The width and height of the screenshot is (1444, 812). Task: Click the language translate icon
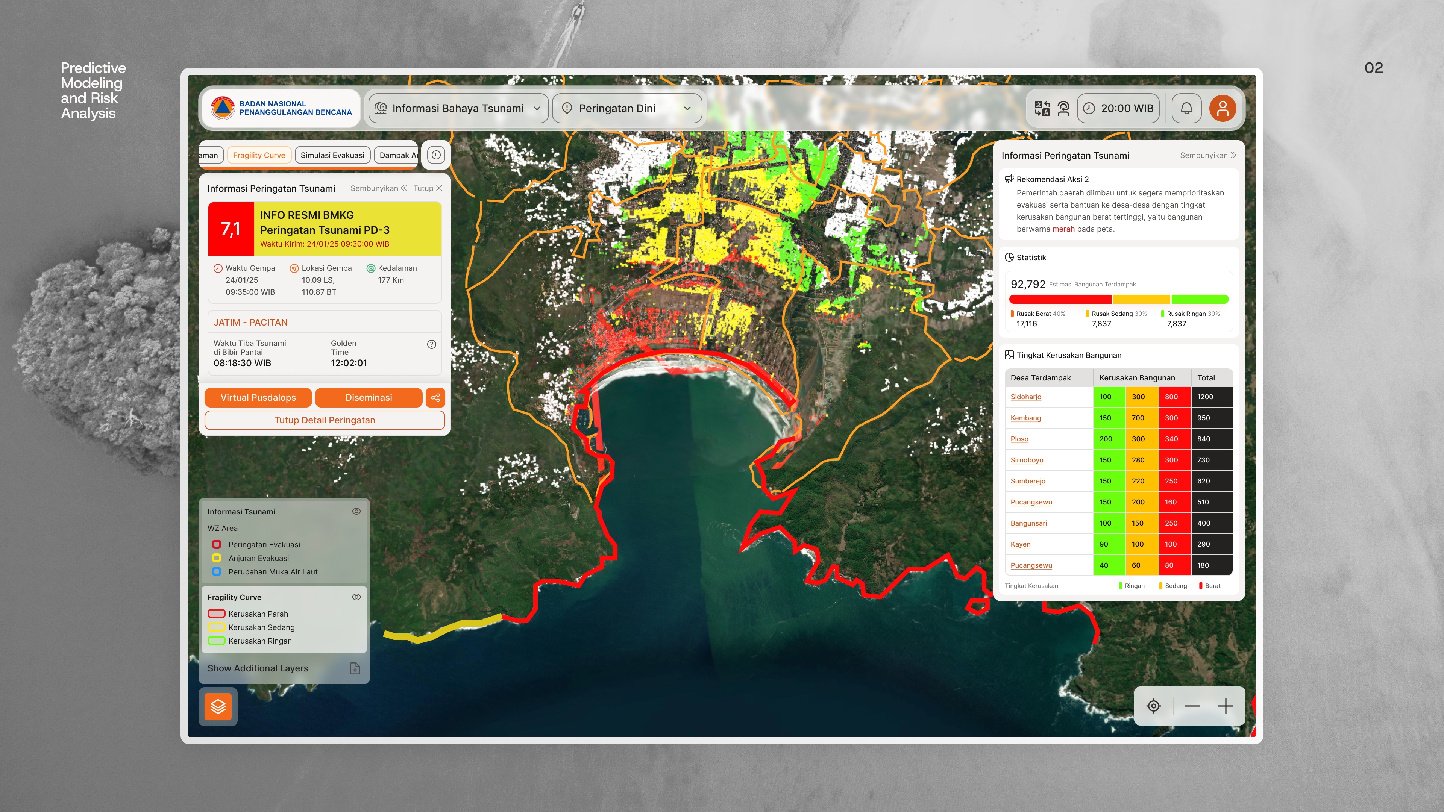tap(1042, 108)
